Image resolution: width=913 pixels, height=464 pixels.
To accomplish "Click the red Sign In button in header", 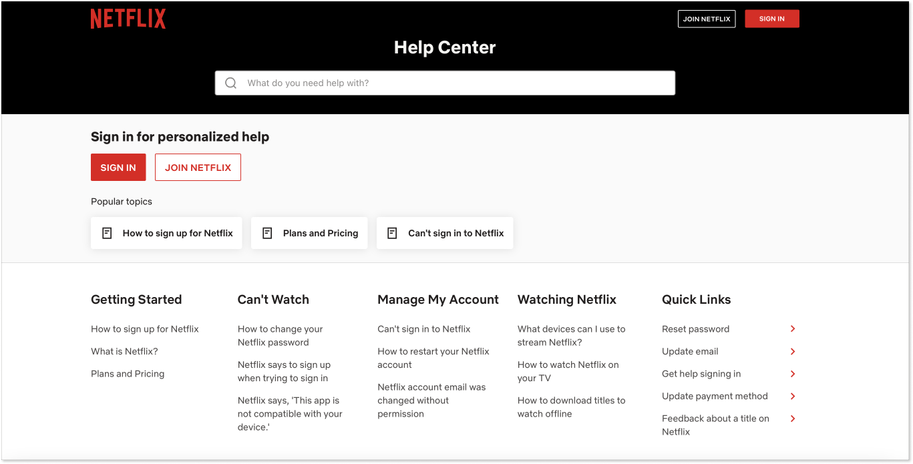I will [x=772, y=19].
